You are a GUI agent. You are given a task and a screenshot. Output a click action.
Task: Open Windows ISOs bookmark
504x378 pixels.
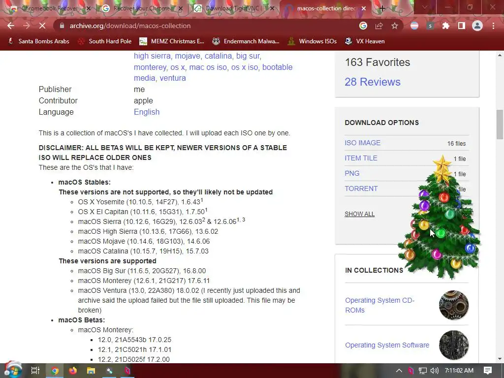(312, 41)
